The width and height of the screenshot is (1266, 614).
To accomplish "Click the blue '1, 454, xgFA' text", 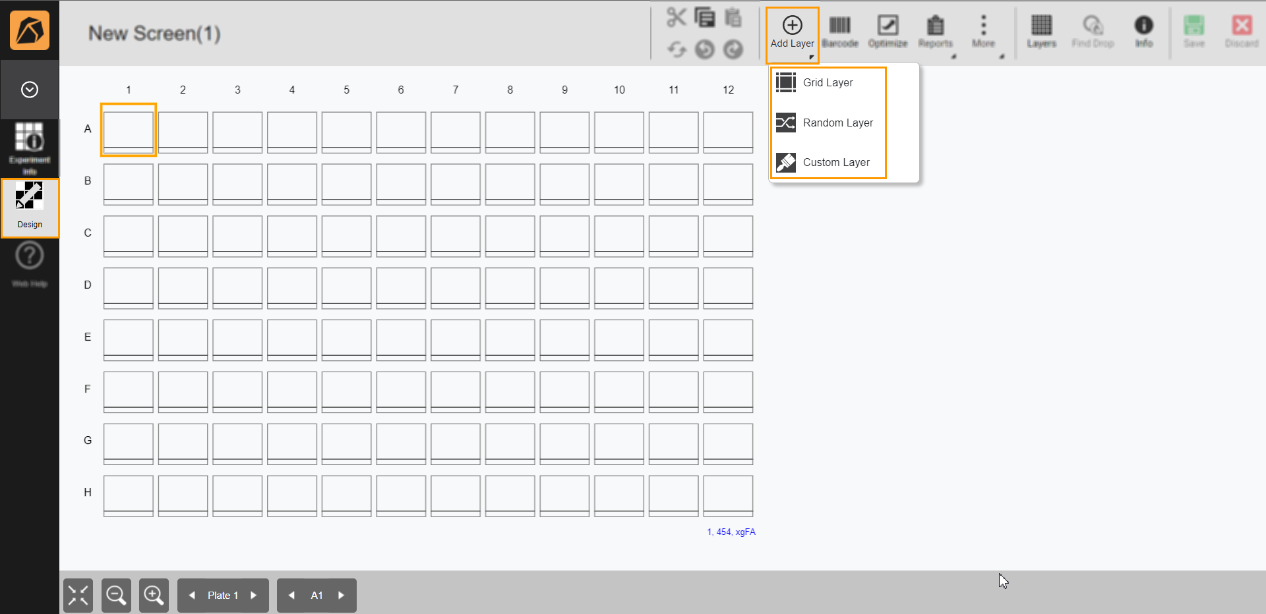I will tap(731, 532).
